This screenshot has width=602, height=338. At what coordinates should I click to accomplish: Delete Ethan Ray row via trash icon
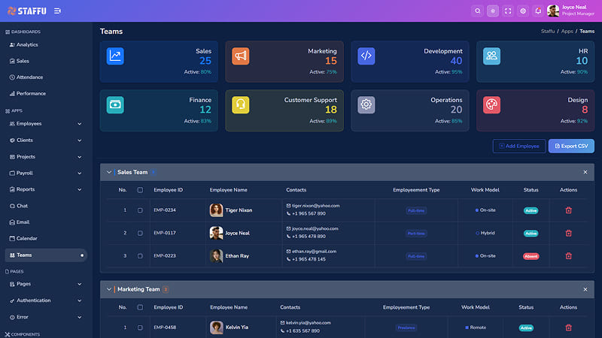coord(569,256)
